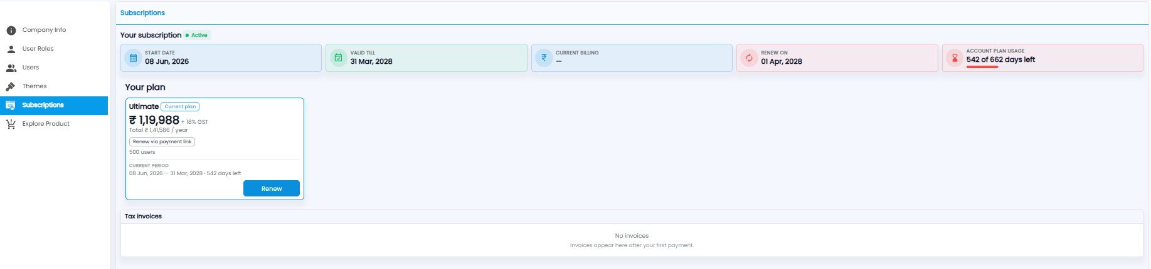Open Explore Product menu item

(54, 124)
